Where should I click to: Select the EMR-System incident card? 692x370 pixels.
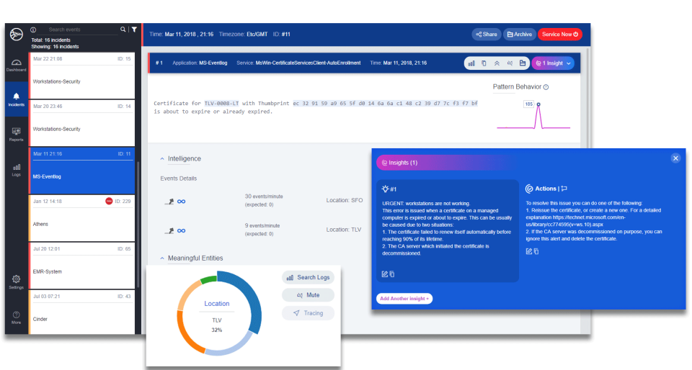point(81,266)
